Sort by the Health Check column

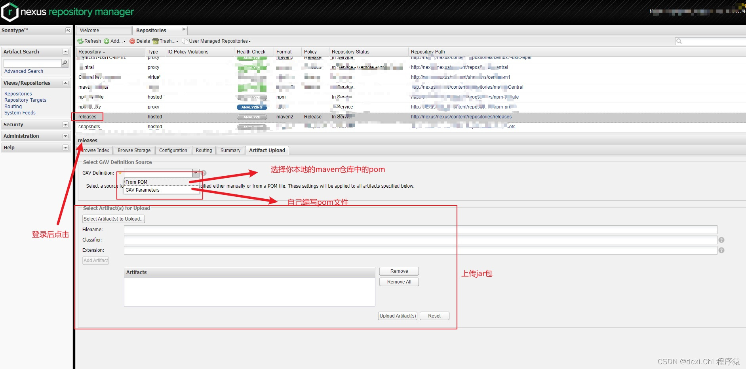254,52
